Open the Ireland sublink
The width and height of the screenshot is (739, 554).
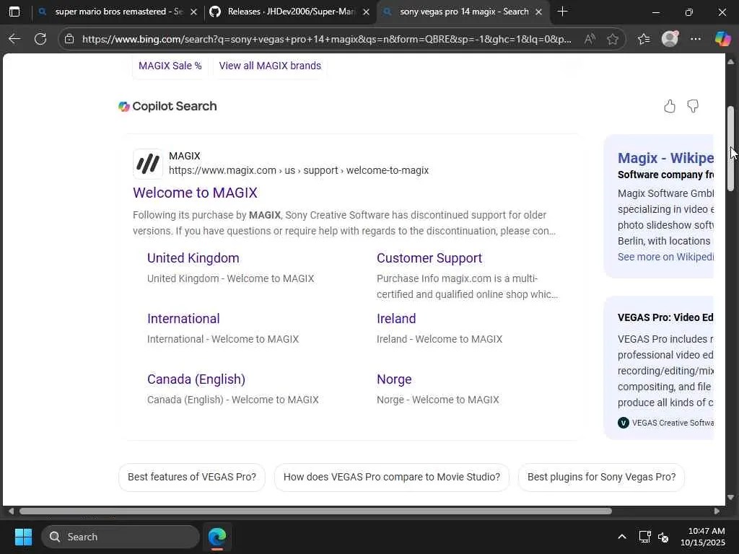coord(396,319)
